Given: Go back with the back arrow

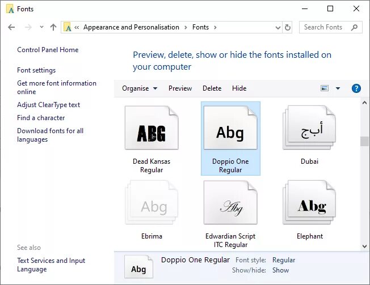Looking at the screenshot, I should (x=11, y=27).
